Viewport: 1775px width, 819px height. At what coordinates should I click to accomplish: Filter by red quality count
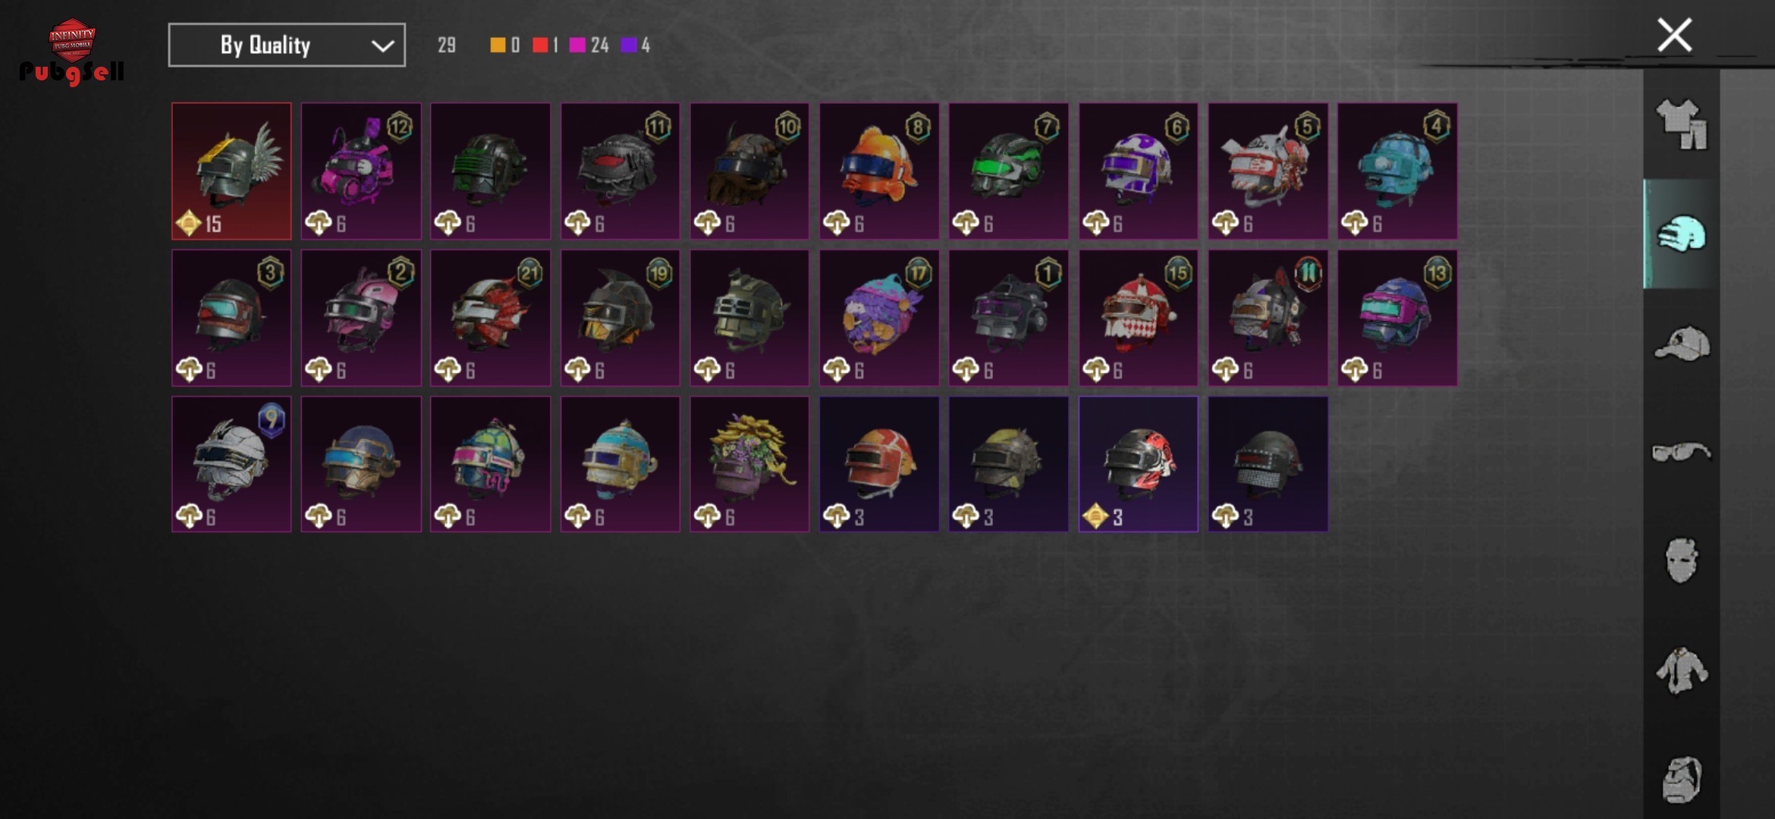[545, 45]
